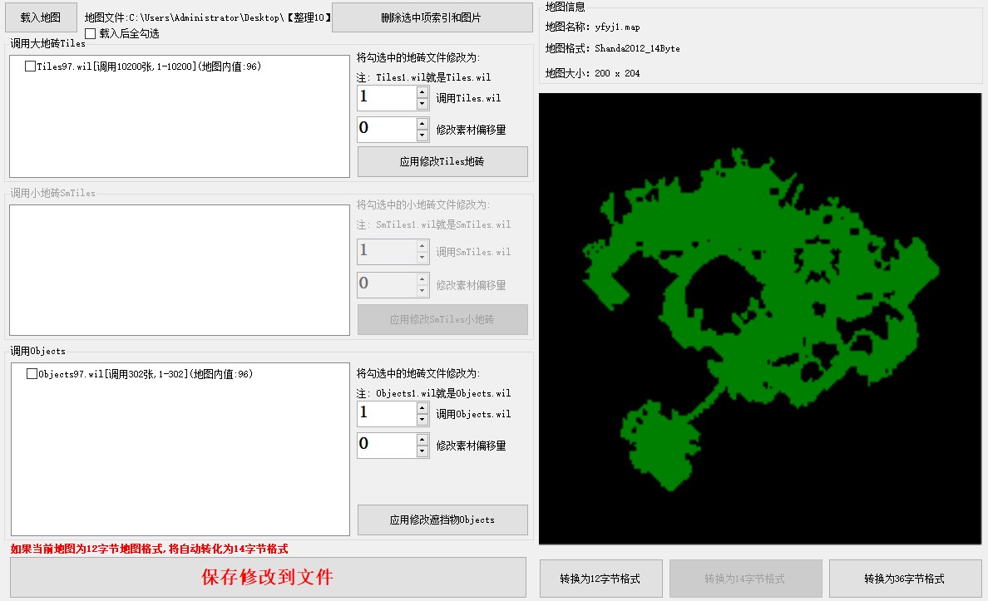Decrease Tiles 修改素材偏移量 with down arrow
Image resolution: width=988 pixels, height=601 pixels.
pyautogui.click(x=422, y=135)
